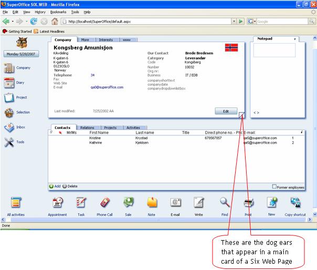Click Copy shortcut icon
Image resolution: width=317 pixels, height=270 pixels.
295,202
